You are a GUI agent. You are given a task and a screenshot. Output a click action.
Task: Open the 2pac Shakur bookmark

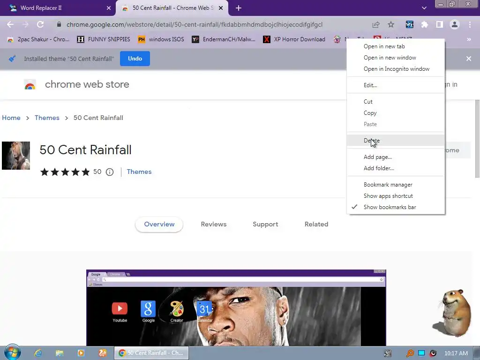38,39
